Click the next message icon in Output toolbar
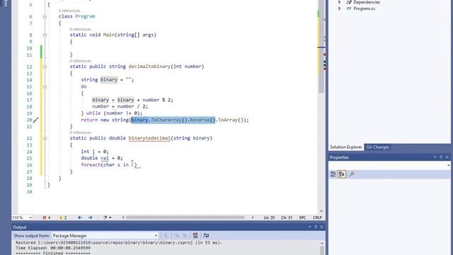453x255 pixels. pyautogui.click(x=185, y=235)
